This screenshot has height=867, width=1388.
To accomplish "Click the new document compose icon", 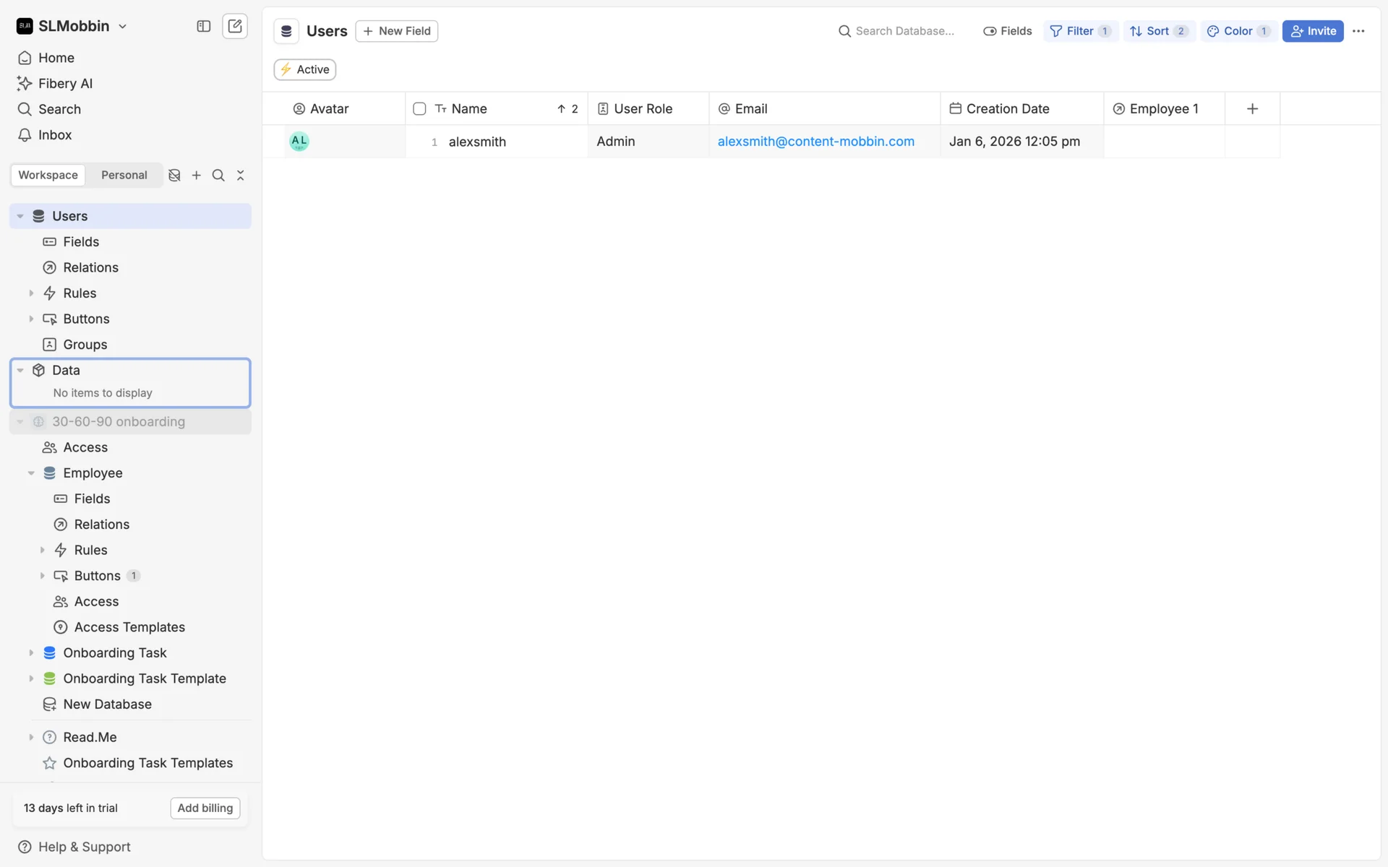I will pyautogui.click(x=235, y=26).
